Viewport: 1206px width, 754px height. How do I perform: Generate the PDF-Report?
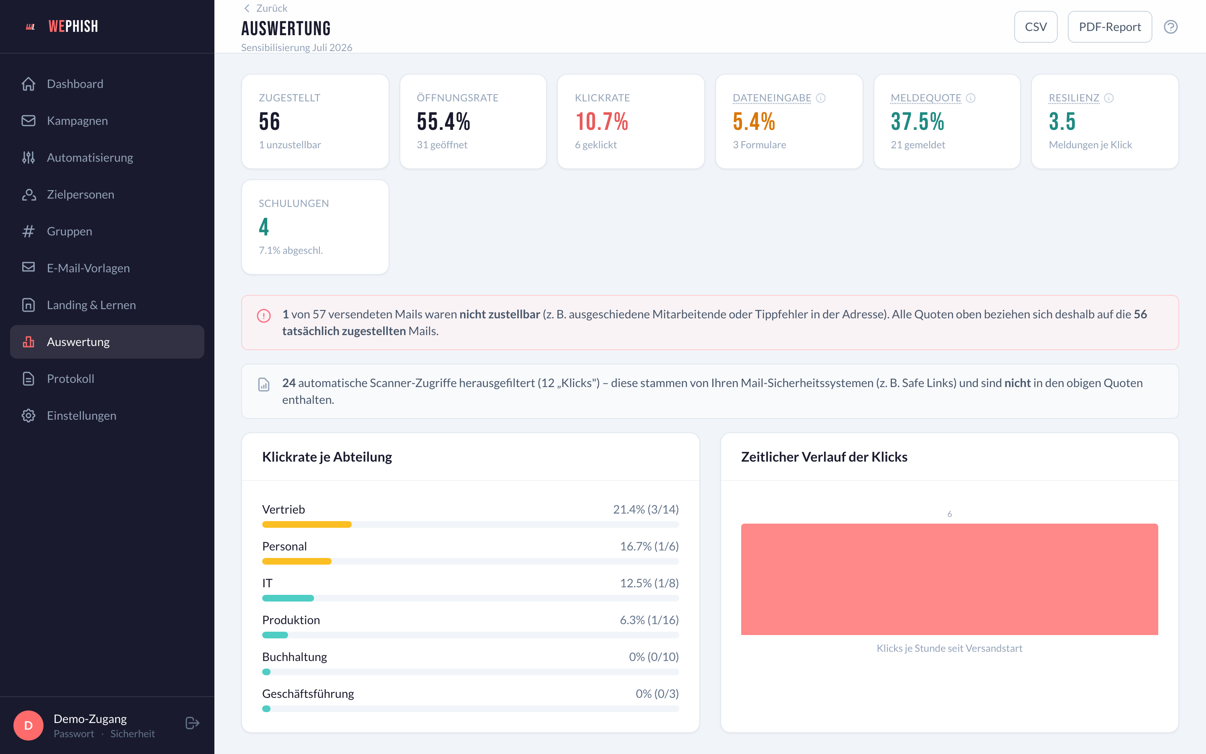pos(1110,27)
